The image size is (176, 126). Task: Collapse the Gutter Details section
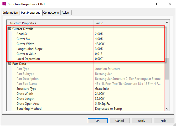tap(10, 29)
